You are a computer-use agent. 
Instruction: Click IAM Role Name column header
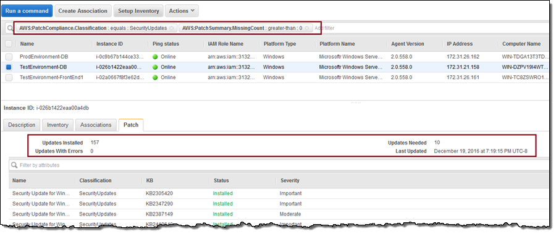pos(225,44)
